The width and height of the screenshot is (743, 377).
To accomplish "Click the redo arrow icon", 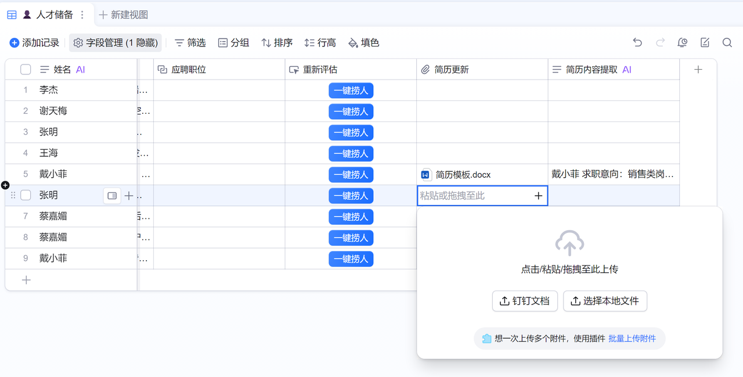I will 660,42.
